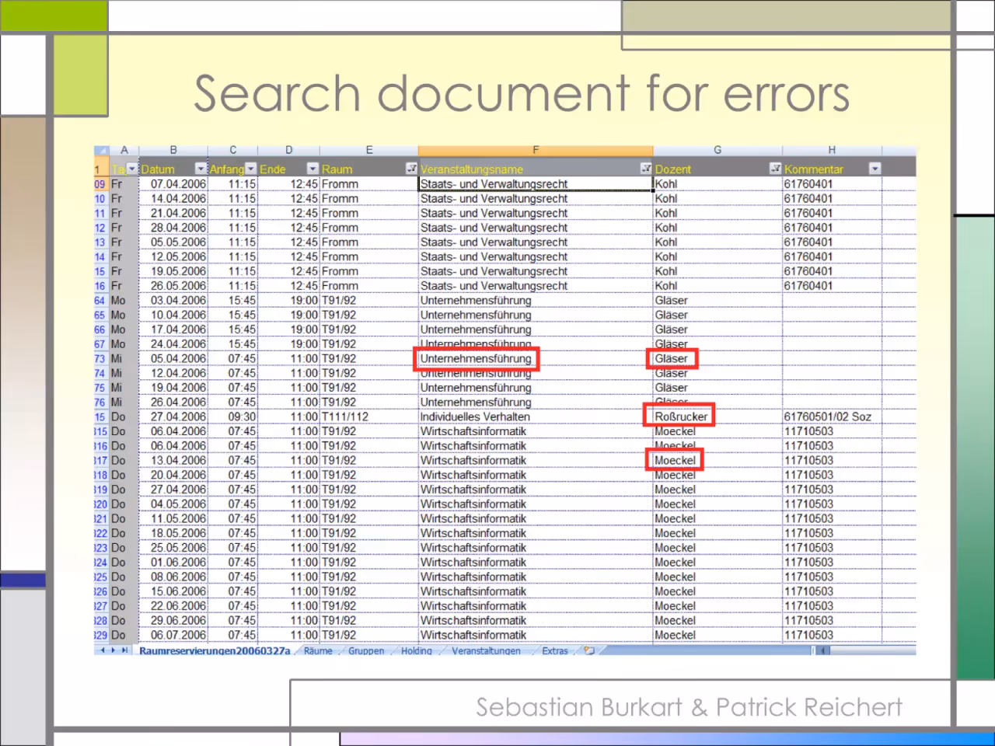Select row header 09
Image resolution: width=995 pixels, height=746 pixels.
pyautogui.click(x=101, y=184)
